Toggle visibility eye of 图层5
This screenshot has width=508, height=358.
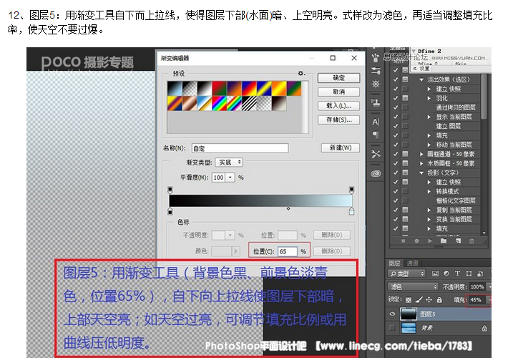click(392, 314)
